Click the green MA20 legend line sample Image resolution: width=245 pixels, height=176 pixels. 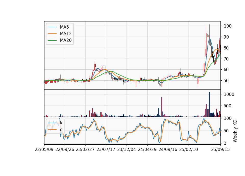tap(52, 41)
